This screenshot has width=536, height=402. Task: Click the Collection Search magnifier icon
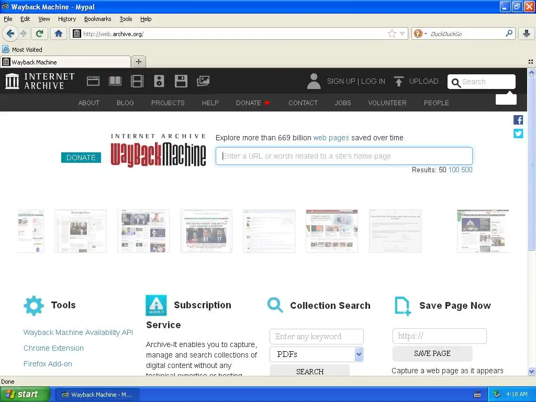point(275,305)
